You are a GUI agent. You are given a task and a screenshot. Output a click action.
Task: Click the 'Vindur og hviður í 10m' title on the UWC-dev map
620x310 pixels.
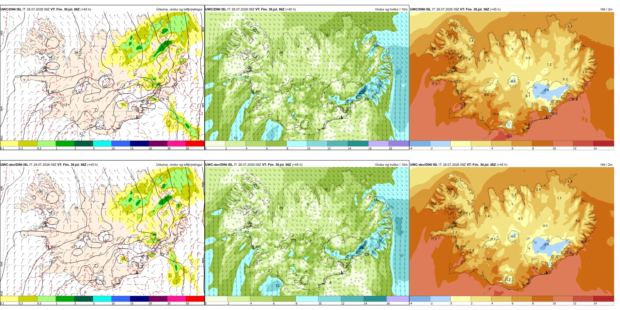[x=391, y=164]
